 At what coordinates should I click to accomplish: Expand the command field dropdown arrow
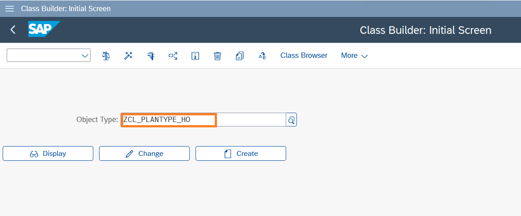pyautogui.click(x=85, y=56)
